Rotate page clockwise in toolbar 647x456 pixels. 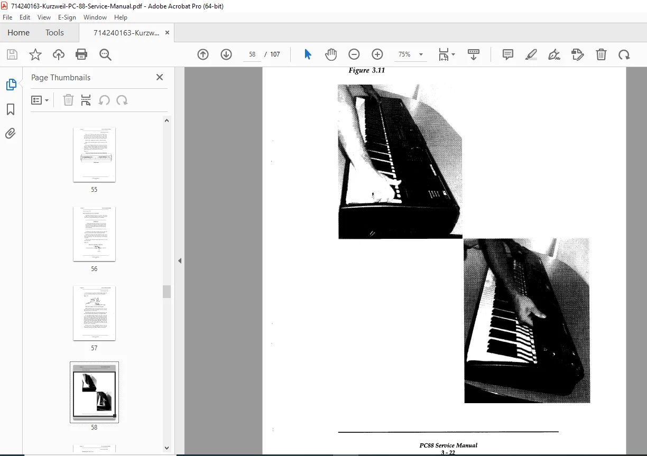(x=624, y=54)
